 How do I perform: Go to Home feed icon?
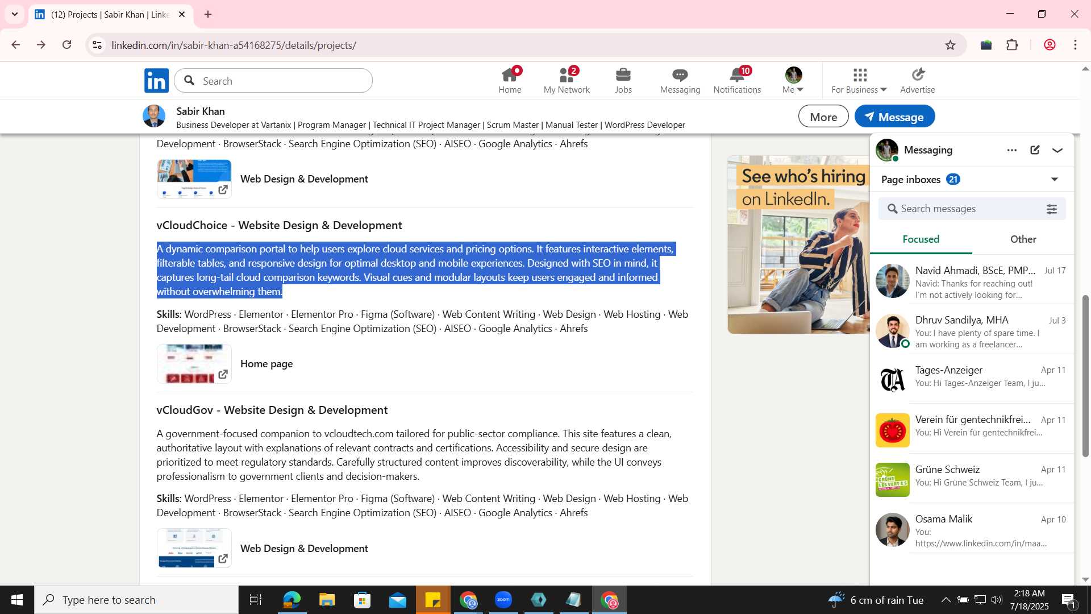[510, 80]
